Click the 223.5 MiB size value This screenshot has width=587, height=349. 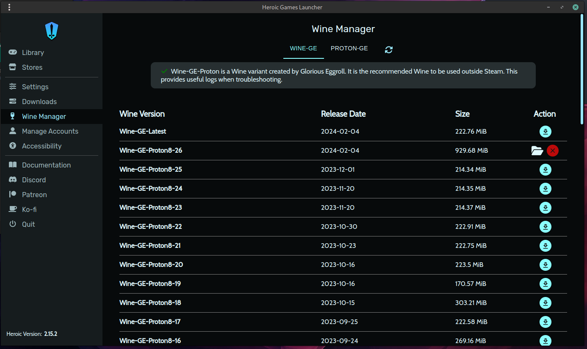[x=469, y=265]
